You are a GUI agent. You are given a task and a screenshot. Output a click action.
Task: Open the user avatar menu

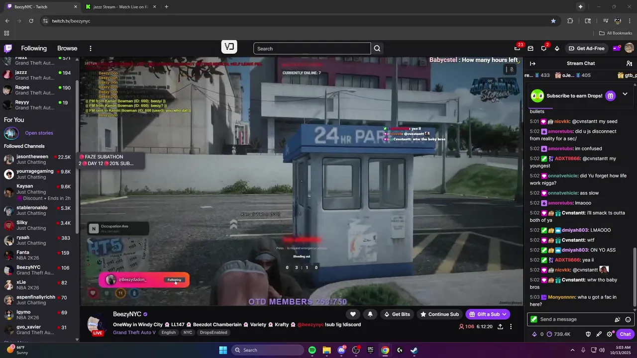[629, 48]
